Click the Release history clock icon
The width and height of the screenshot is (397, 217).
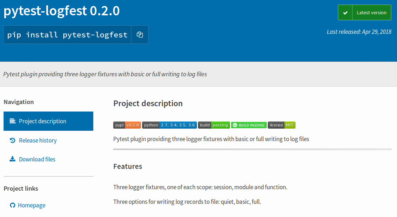click(12, 140)
